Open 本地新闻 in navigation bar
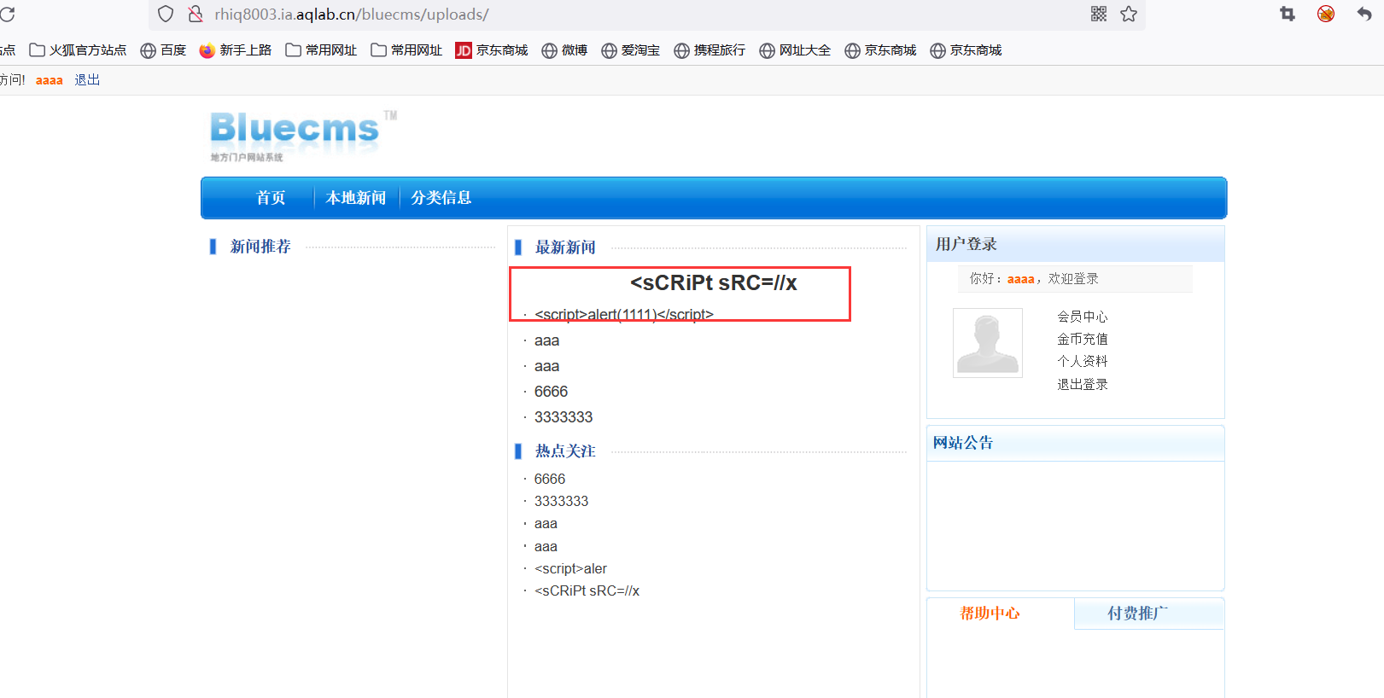The image size is (1384, 698). [356, 198]
